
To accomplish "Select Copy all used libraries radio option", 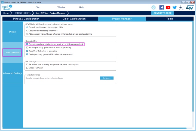I will 27,27.
